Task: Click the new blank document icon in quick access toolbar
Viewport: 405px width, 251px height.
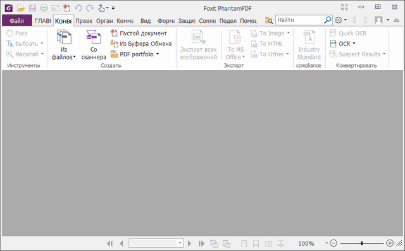Action: pos(67,8)
